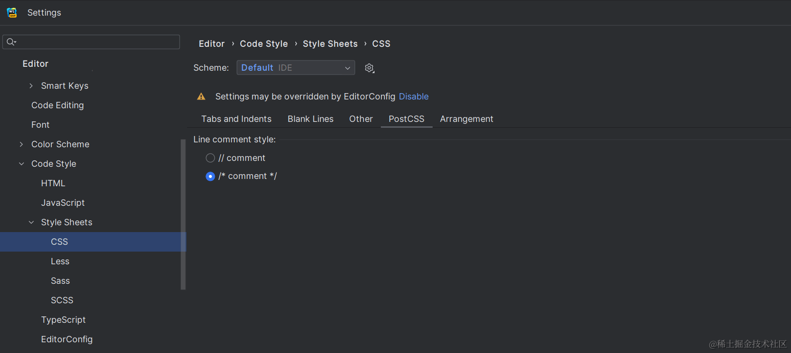Image resolution: width=791 pixels, height=353 pixels.
Task: Select Code Style in the tree
Action: coord(54,164)
